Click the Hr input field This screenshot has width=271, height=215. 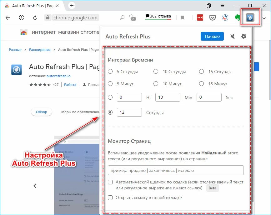[129, 97]
